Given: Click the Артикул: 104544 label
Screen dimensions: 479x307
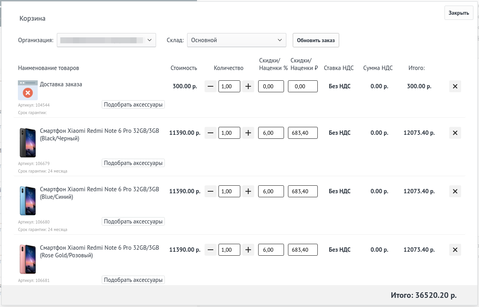Looking at the screenshot, I should (x=34, y=105).
